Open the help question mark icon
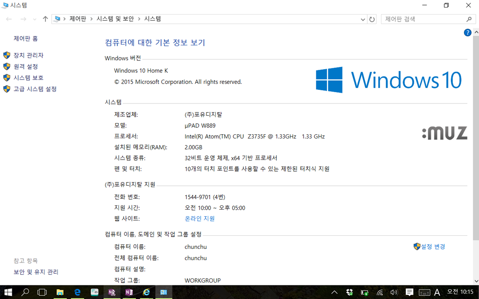The height and width of the screenshot is (299, 479). tap(467, 33)
